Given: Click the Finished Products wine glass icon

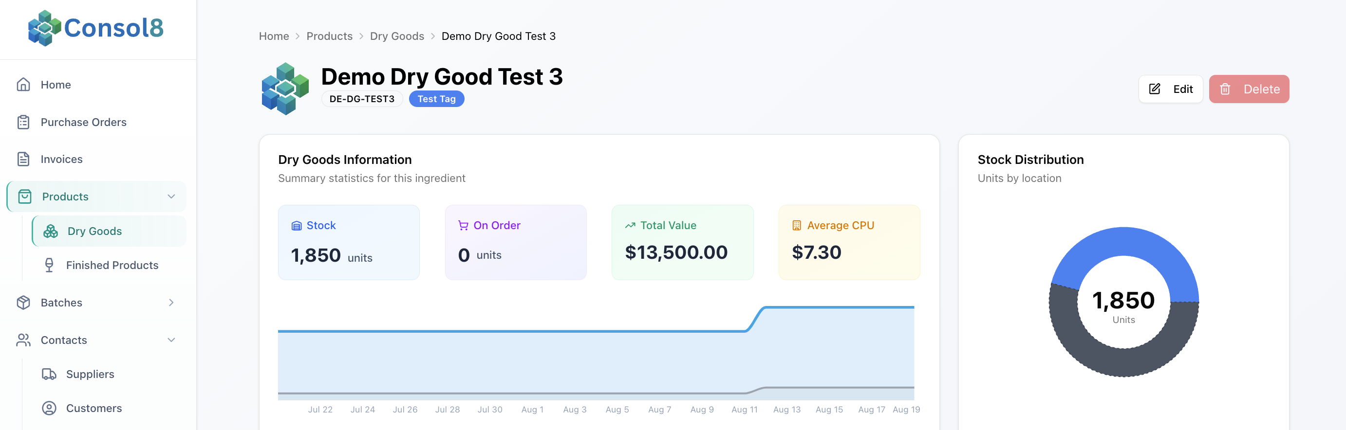Looking at the screenshot, I should click(x=49, y=265).
